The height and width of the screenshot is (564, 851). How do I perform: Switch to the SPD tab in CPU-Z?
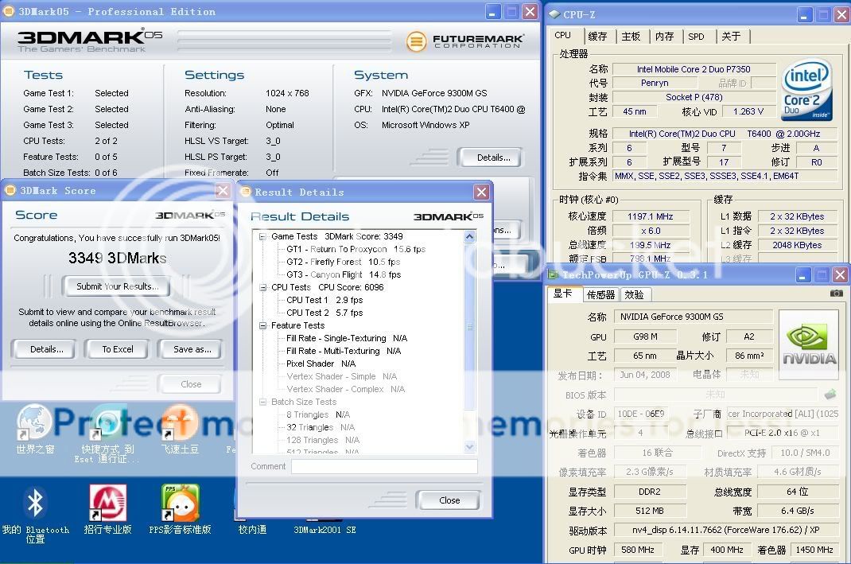coord(697,37)
